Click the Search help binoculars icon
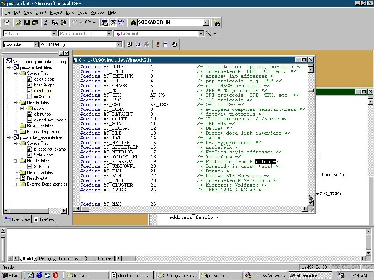 217,23
